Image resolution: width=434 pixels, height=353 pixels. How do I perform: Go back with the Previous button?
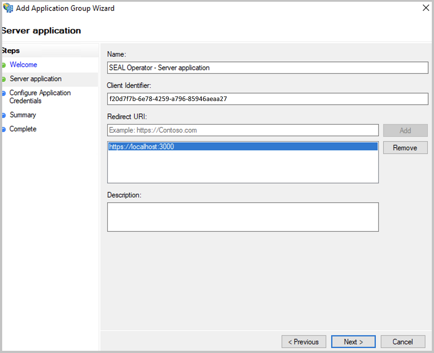point(304,342)
